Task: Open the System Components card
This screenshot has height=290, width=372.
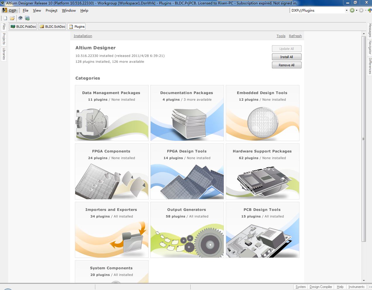Action: click(x=112, y=272)
